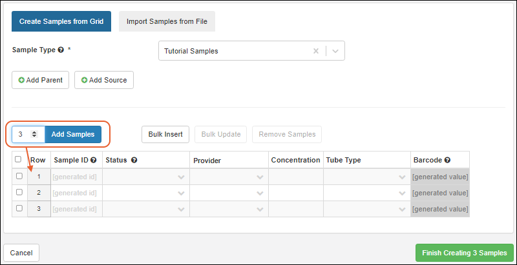Click the Sample Type help icon
Screen dimensions: 517x265
61,50
